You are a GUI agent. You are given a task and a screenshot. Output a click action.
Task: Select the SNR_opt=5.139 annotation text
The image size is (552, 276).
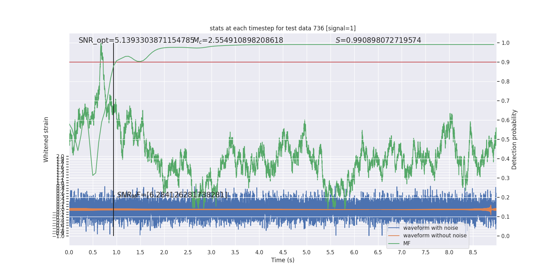(137, 40)
